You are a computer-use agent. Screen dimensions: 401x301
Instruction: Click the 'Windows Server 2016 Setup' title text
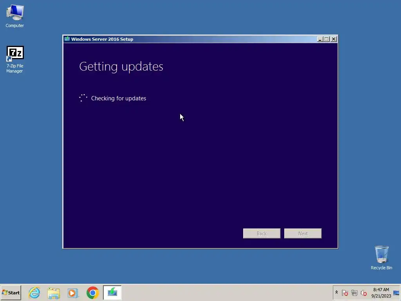[x=102, y=39]
